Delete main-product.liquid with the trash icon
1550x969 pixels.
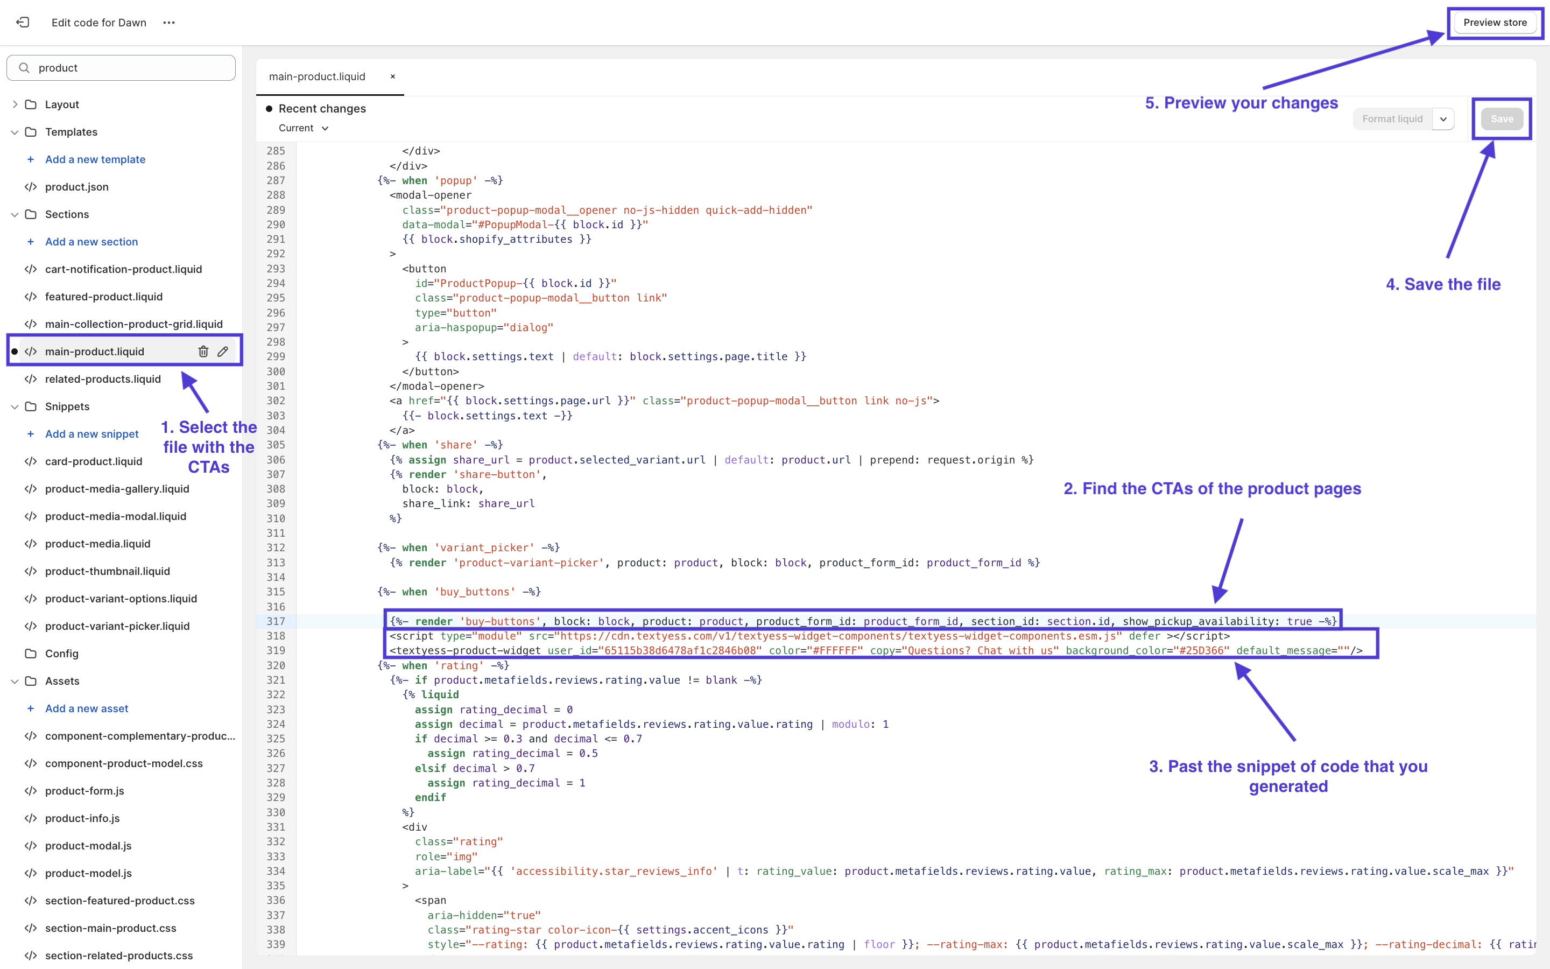pos(203,351)
